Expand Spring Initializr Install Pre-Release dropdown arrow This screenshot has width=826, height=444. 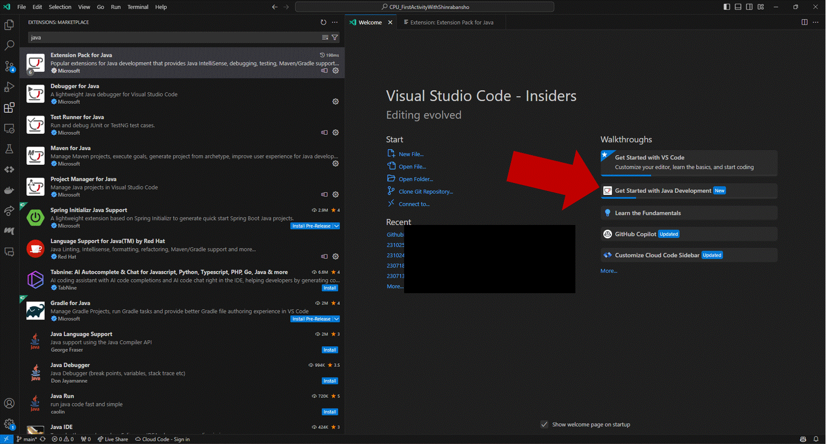pyautogui.click(x=337, y=226)
